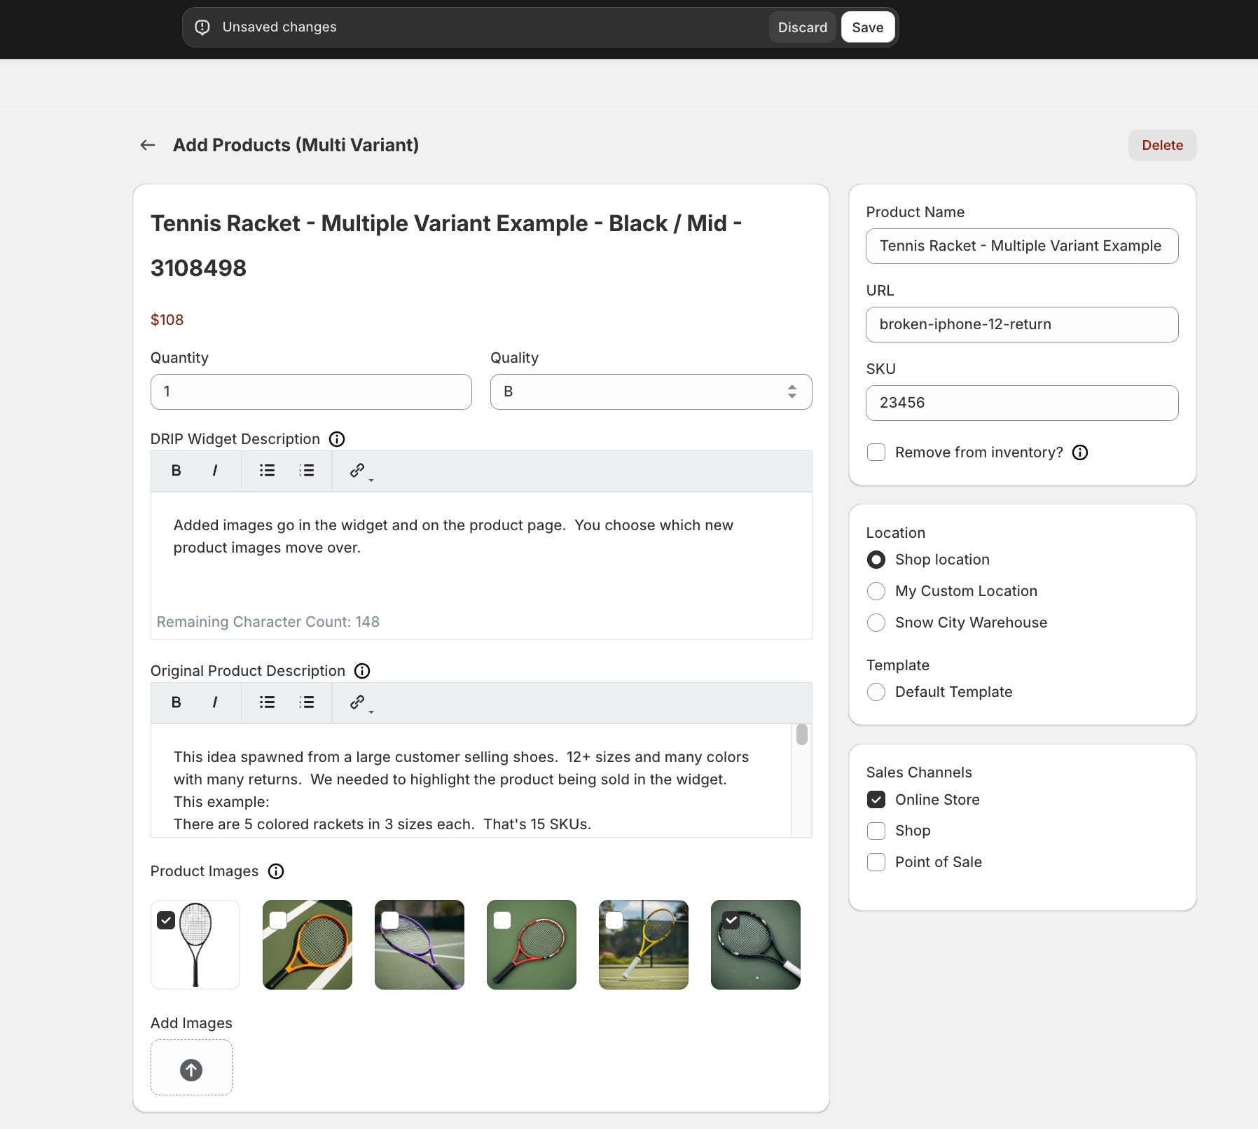Open link options in DRIP Widget toolbar

point(360,471)
